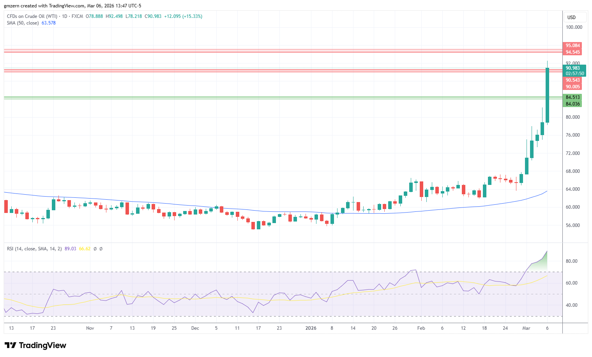Click the 68.000 price scale label
Screen dimensions: 592x357
click(573, 171)
